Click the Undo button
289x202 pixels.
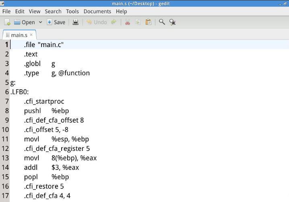pyautogui.click(x=97, y=22)
